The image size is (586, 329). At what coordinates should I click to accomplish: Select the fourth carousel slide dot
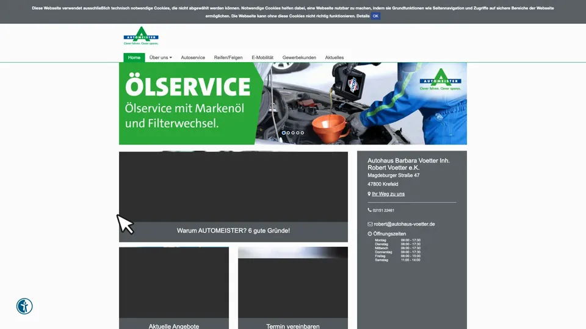coord(297,133)
